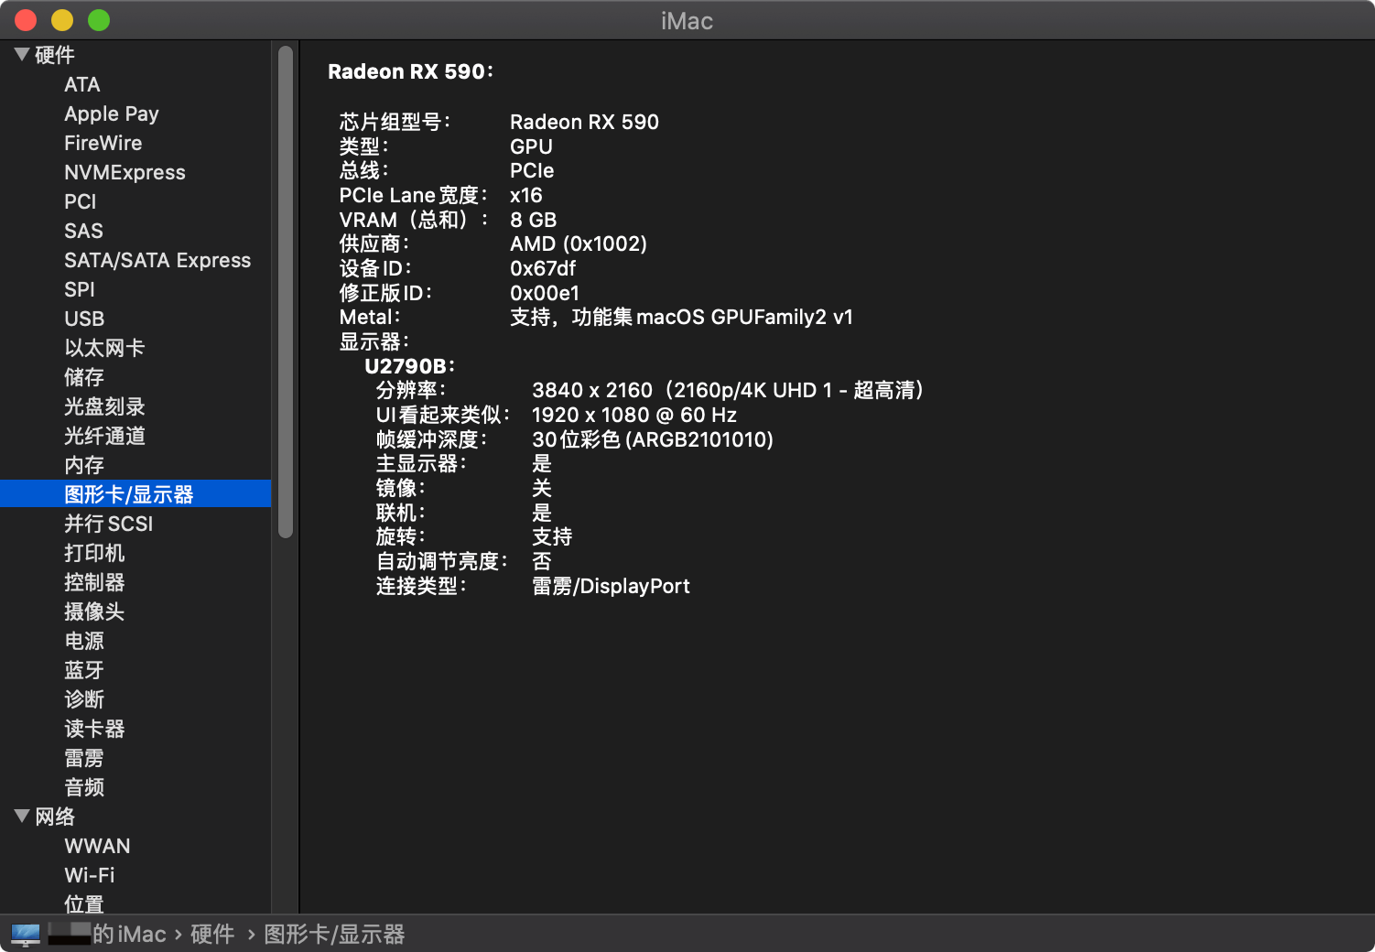
Task: Open WWAN network entry
Action: point(97,846)
